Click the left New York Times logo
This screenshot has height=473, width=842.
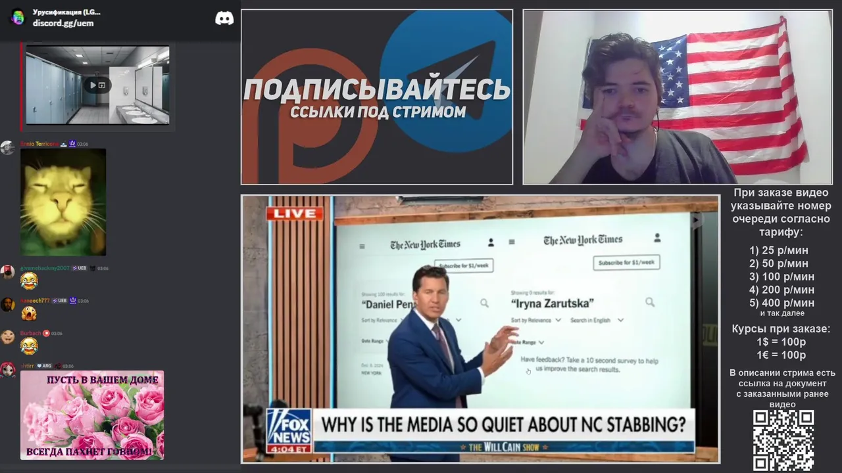425,244
